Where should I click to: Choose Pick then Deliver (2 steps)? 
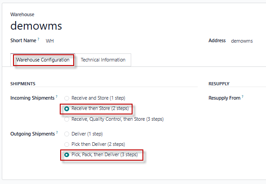[66, 145]
